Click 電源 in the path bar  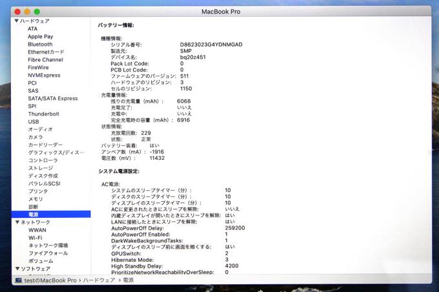point(128,280)
